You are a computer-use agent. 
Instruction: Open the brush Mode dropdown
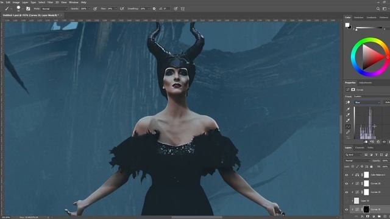pyautogui.click(x=54, y=9)
